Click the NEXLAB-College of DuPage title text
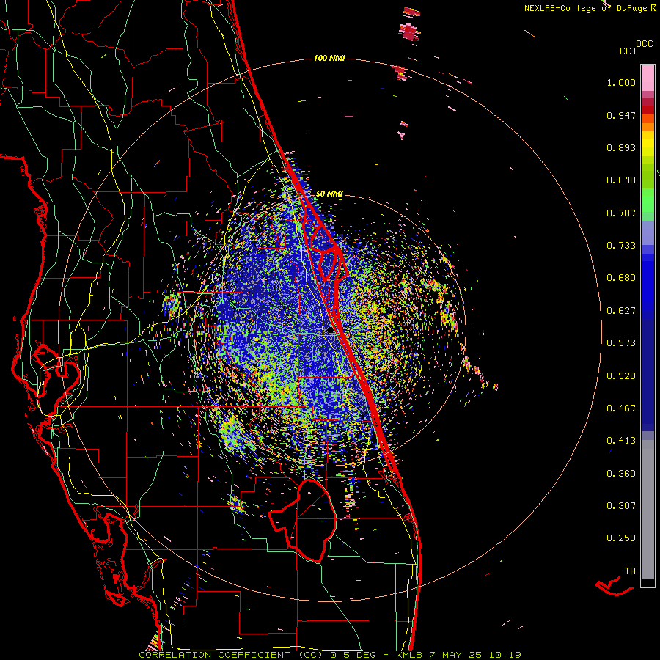This screenshot has height=660, width=660. pos(590,8)
